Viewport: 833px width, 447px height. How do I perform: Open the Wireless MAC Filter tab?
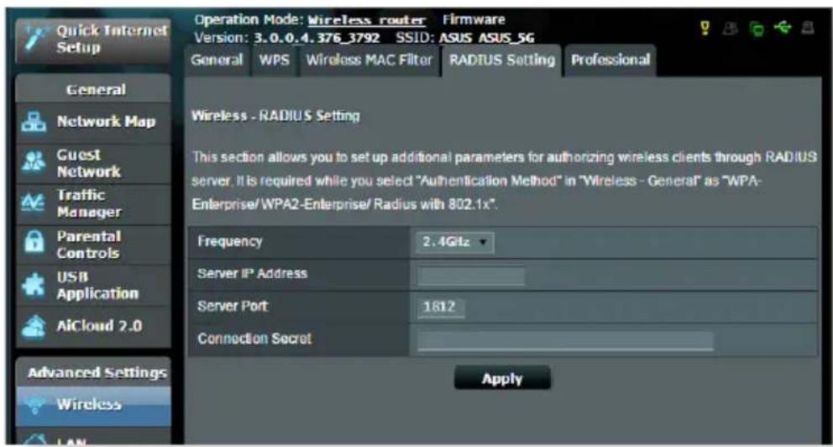pyautogui.click(x=369, y=60)
